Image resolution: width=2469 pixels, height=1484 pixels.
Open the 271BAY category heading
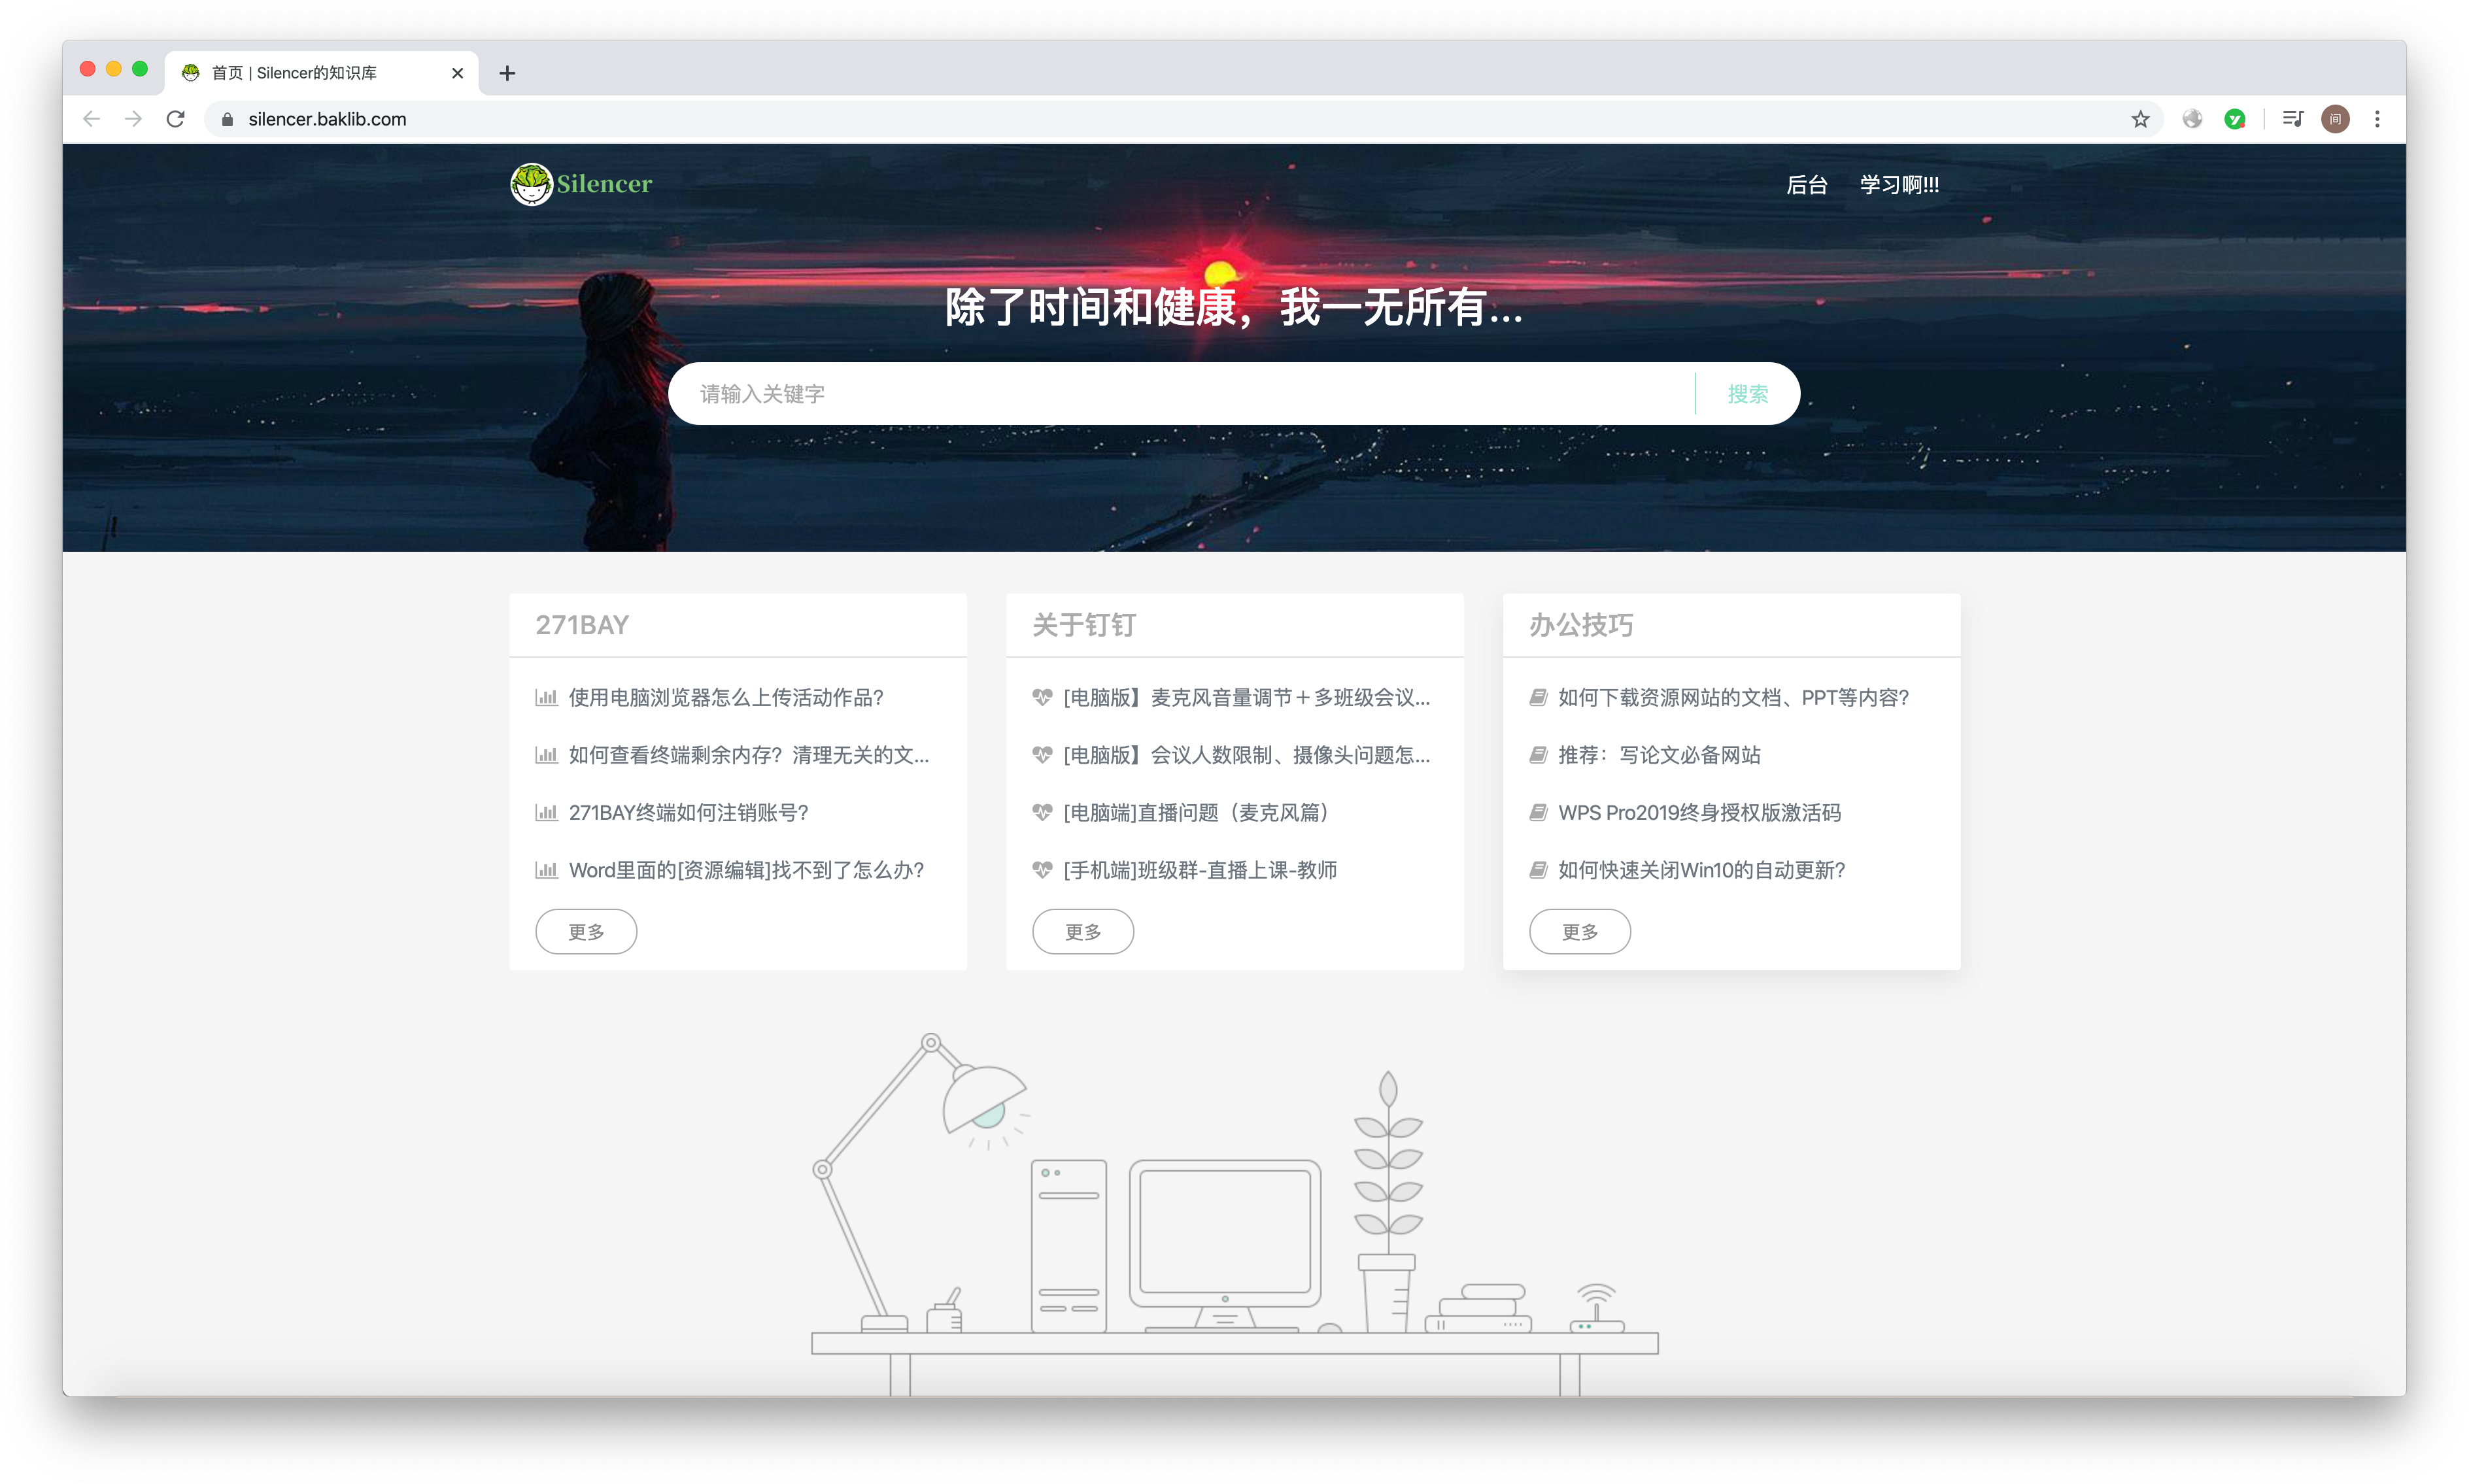pos(582,625)
